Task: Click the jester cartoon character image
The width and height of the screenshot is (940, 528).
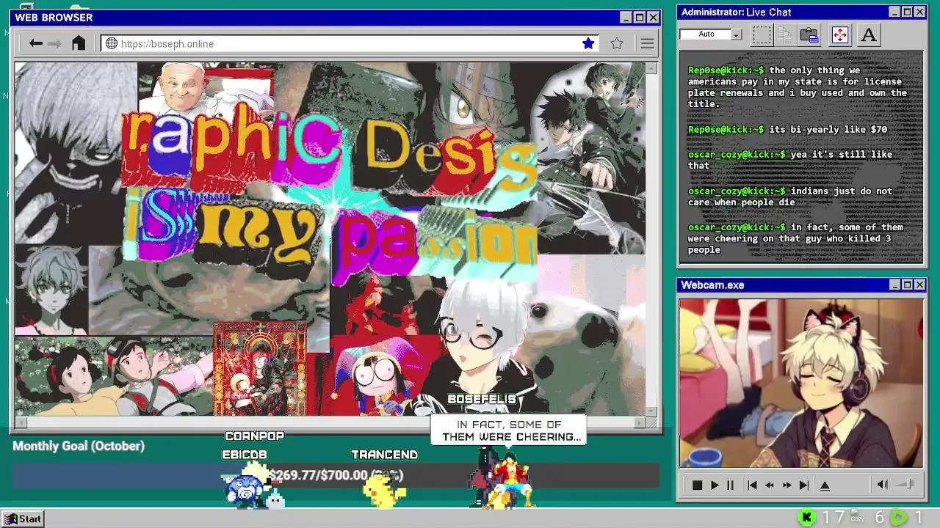Action: [x=377, y=378]
